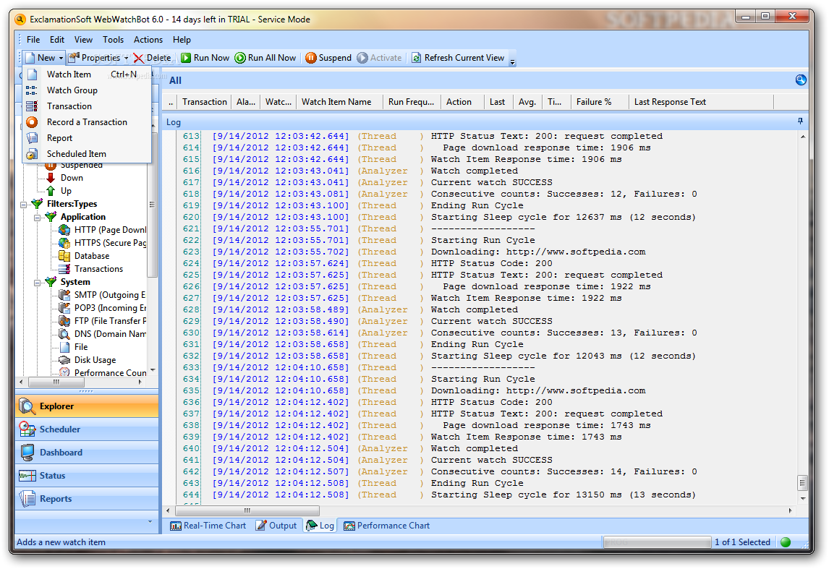
Task: Click the Activate toolbar button
Action: pyautogui.click(x=379, y=58)
